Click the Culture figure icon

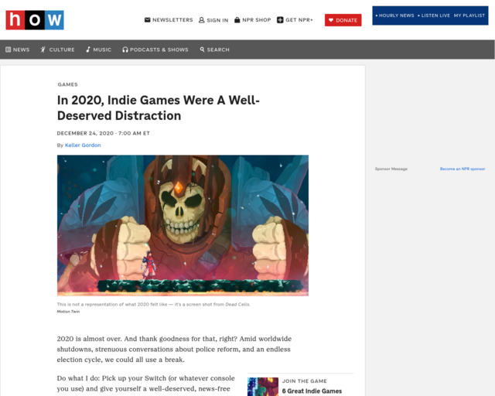point(43,49)
